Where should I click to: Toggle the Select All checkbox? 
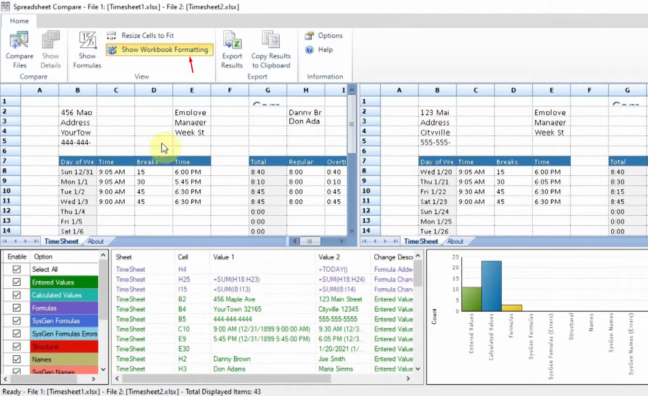16,269
